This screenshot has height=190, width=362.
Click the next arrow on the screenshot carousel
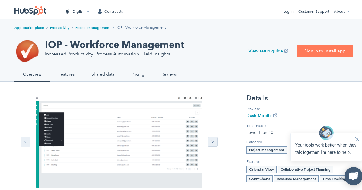tap(213, 142)
